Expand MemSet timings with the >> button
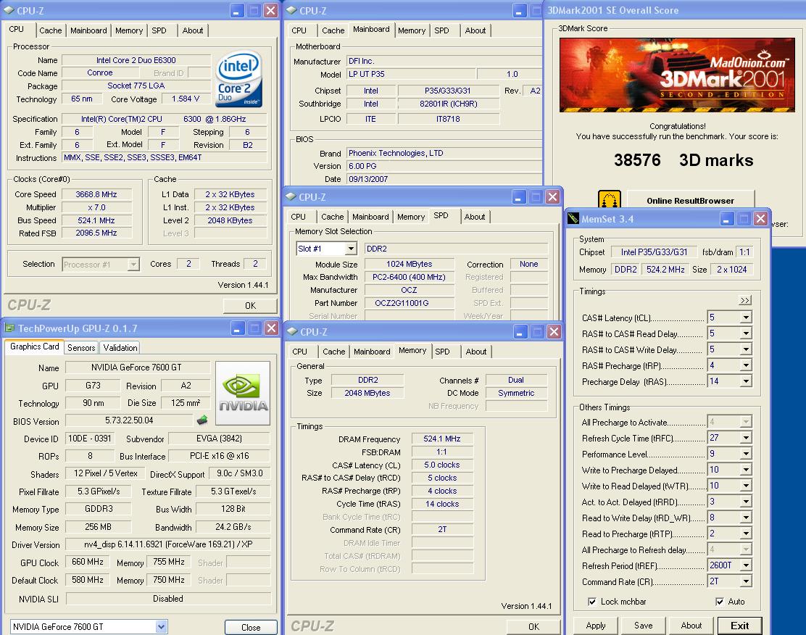 745,300
